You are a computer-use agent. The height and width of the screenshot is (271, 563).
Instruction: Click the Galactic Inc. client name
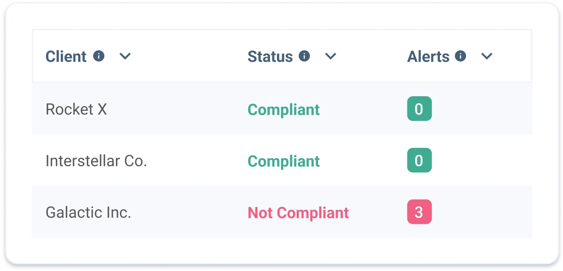88,212
